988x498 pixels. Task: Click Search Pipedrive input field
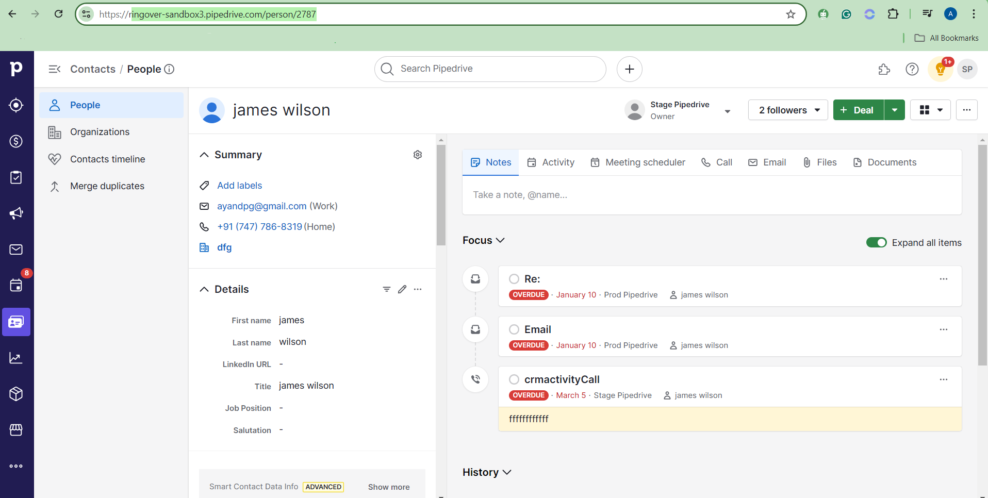coord(490,69)
